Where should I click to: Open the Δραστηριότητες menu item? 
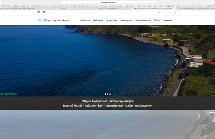pos(126,20)
